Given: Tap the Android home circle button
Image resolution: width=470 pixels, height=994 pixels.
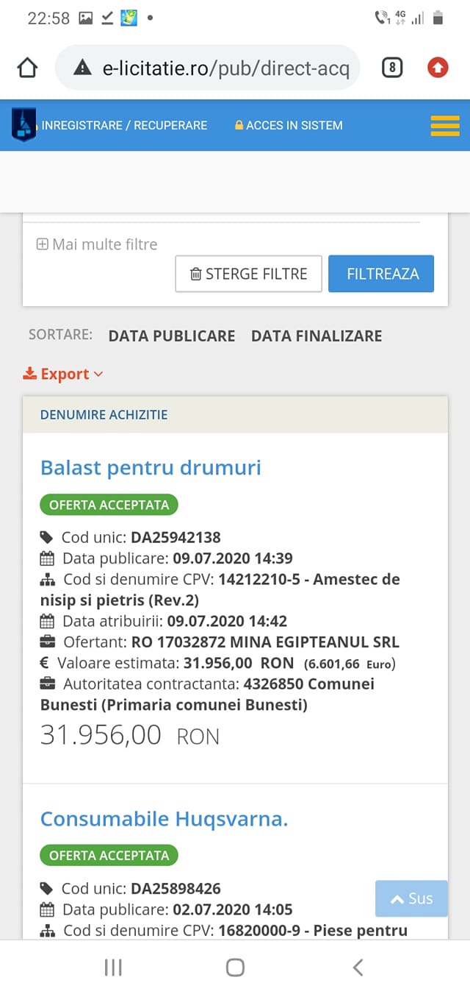Looking at the screenshot, I should (235, 968).
